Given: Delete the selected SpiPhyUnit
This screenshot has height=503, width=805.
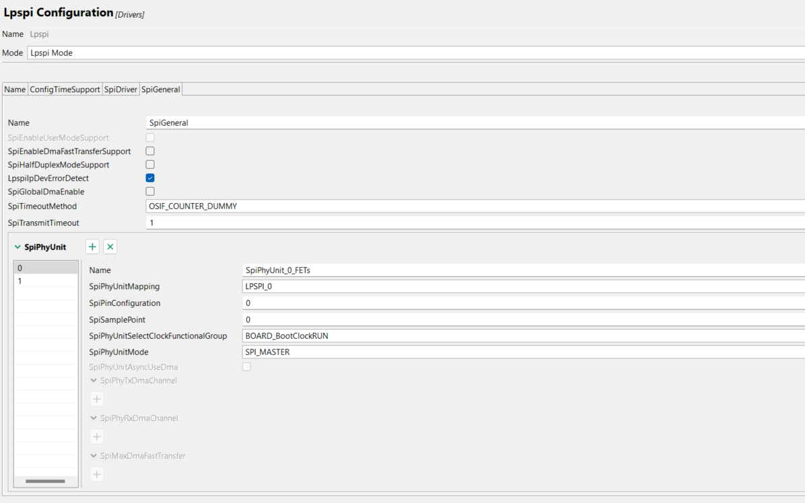Looking at the screenshot, I should 110,246.
